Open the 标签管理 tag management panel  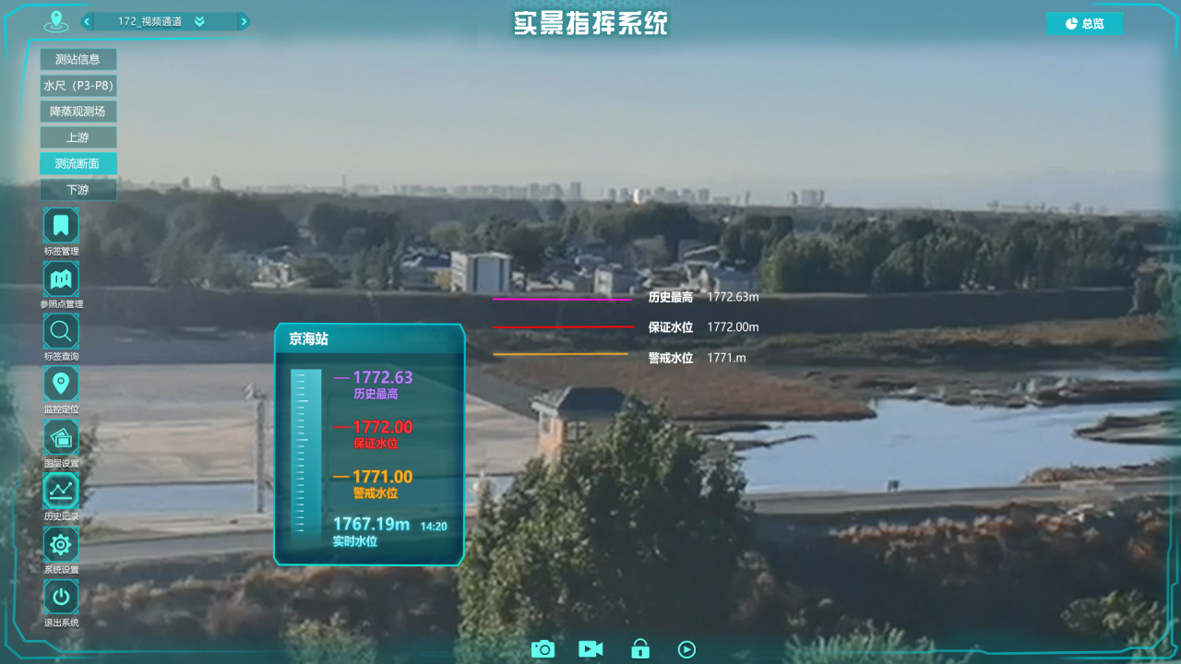point(60,225)
